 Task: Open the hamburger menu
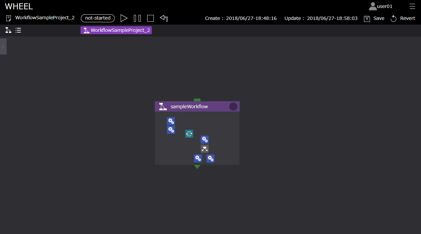[x=412, y=6]
